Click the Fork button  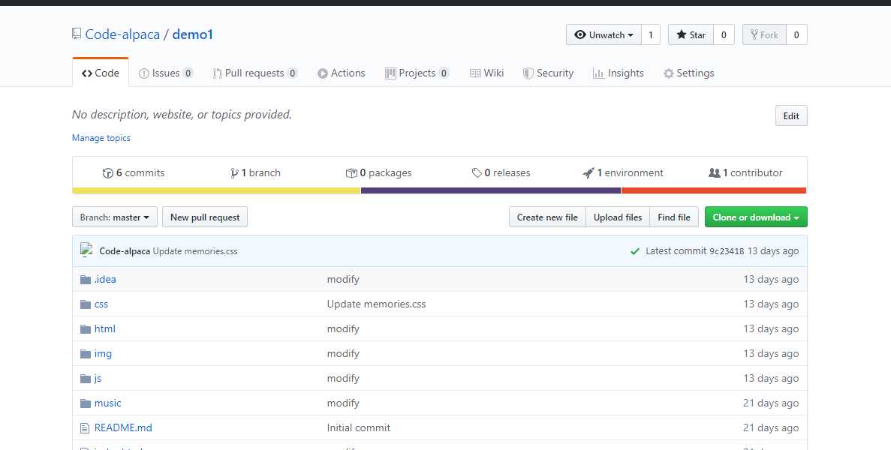pos(764,34)
